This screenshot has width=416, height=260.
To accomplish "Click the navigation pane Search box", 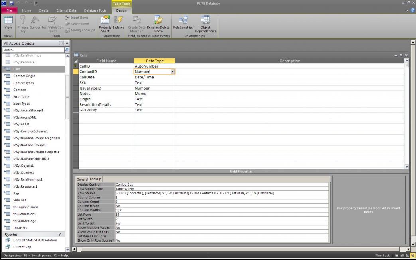I will point(34,49).
